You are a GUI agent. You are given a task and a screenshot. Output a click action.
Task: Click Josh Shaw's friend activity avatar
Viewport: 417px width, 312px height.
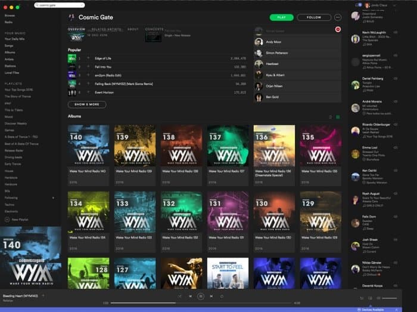click(355, 246)
